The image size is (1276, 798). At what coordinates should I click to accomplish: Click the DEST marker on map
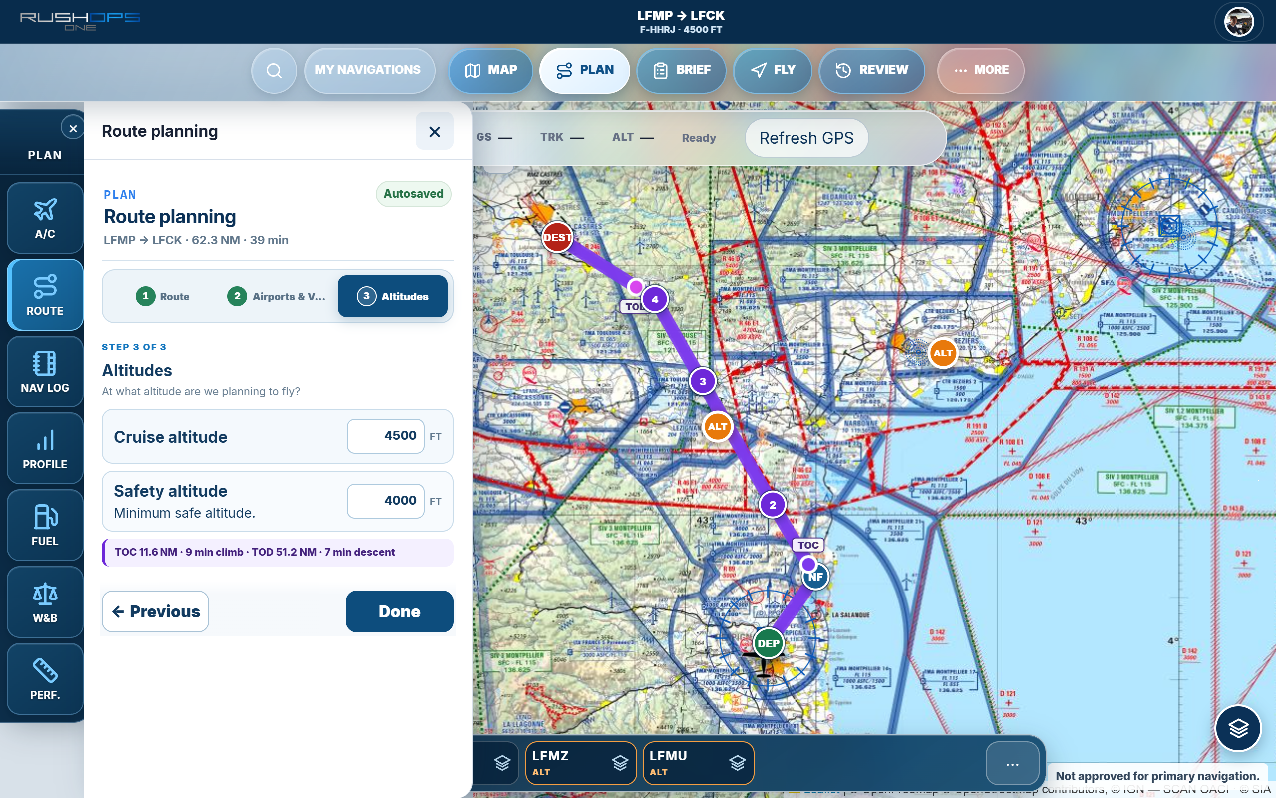pyautogui.click(x=557, y=237)
